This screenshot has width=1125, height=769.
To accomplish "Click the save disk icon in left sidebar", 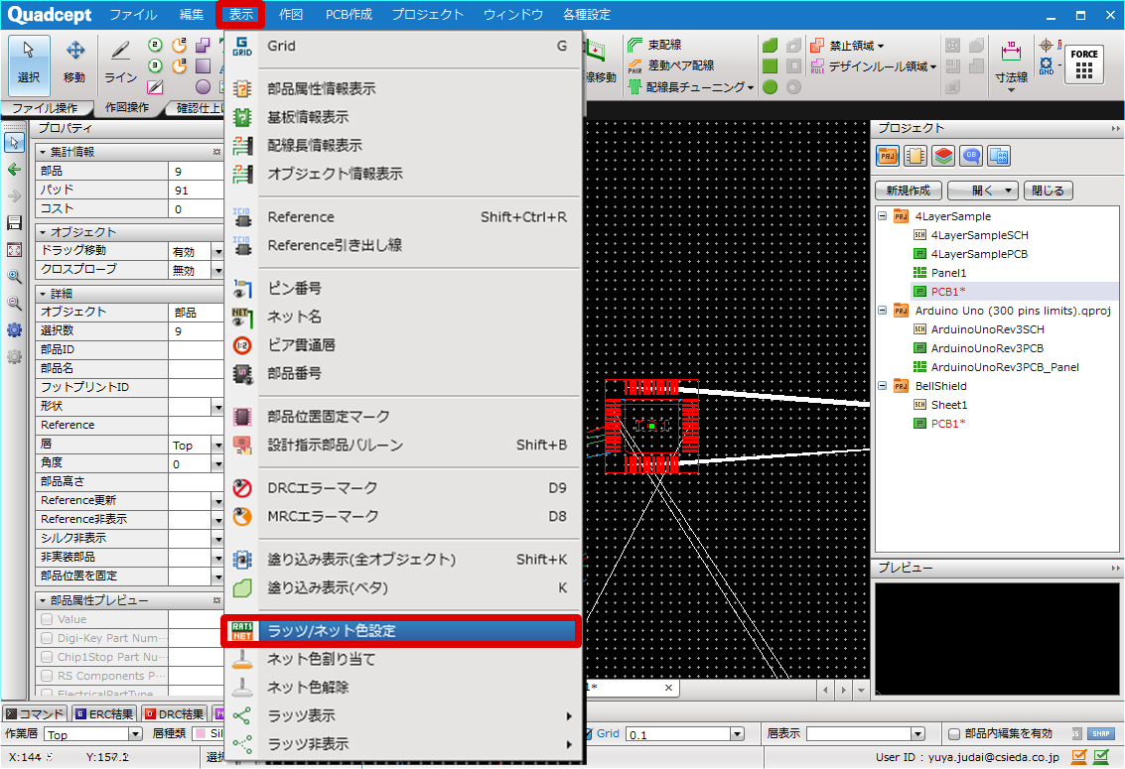I will (x=14, y=223).
